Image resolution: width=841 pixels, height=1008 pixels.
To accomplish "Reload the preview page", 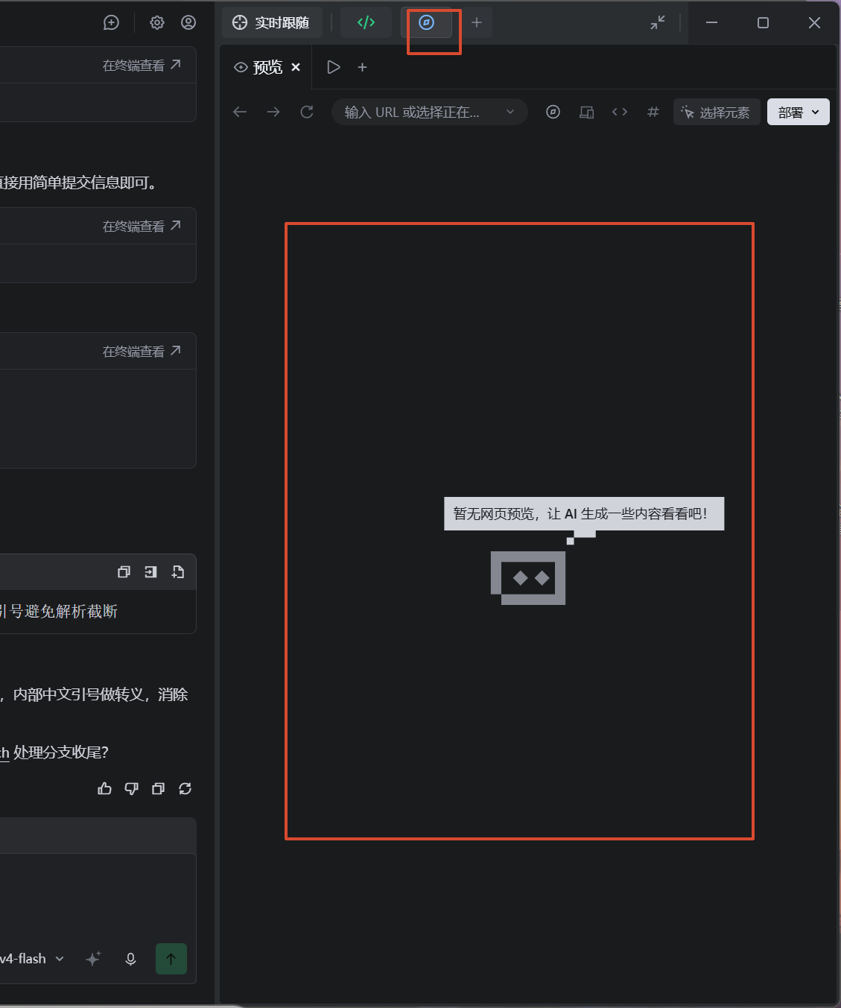I will (307, 112).
